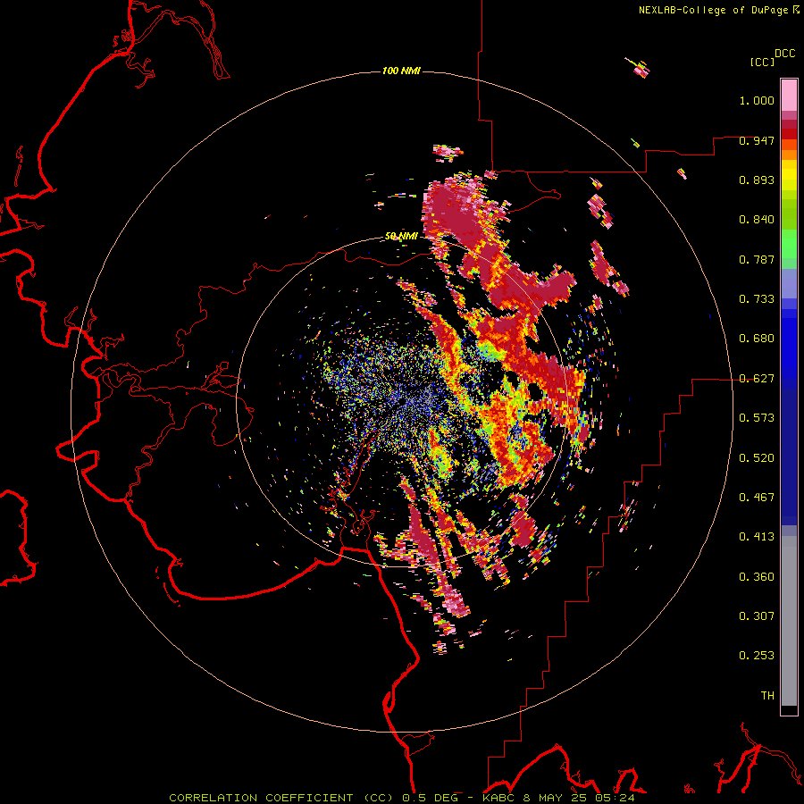Click the 0.413 scale value
The image size is (804, 804).
[x=757, y=537]
